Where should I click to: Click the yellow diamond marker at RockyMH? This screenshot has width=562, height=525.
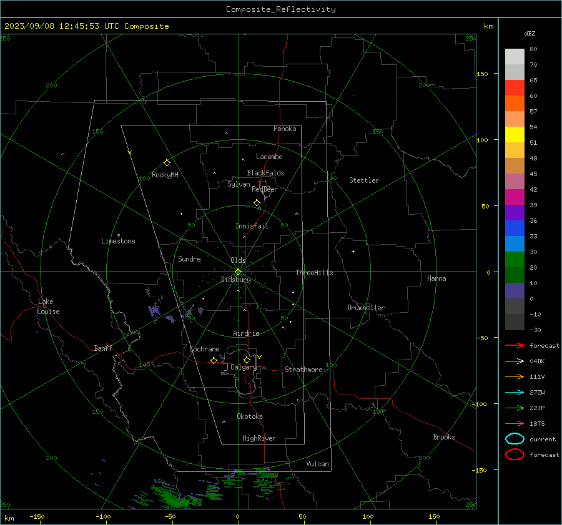(167, 163)
